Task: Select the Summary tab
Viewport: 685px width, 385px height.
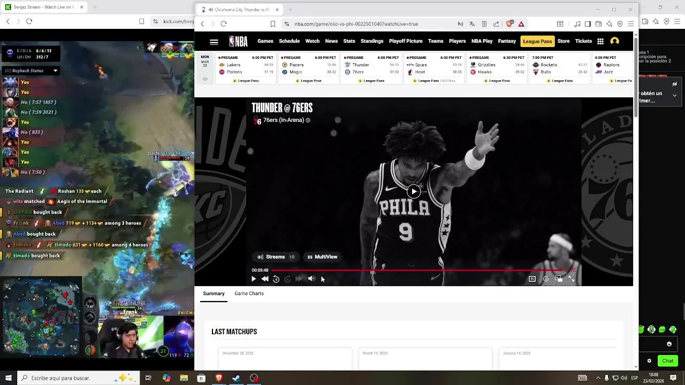Action: (x=214, y=294)
